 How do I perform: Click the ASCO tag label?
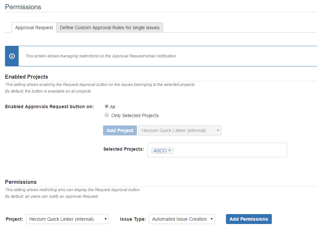pyautogui.click(x=160, y=151)
